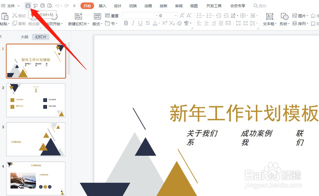The height and width of the screenshot is (196, 319).
Task: Click increase indent icon
Action: click(226, 16)
